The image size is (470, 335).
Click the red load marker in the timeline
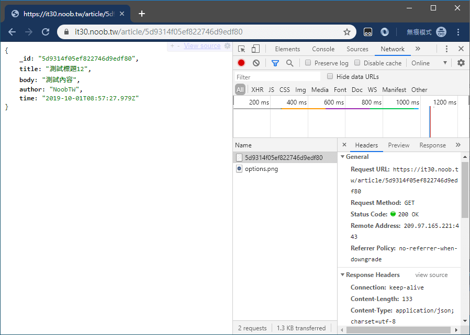[x=430, y=122]
